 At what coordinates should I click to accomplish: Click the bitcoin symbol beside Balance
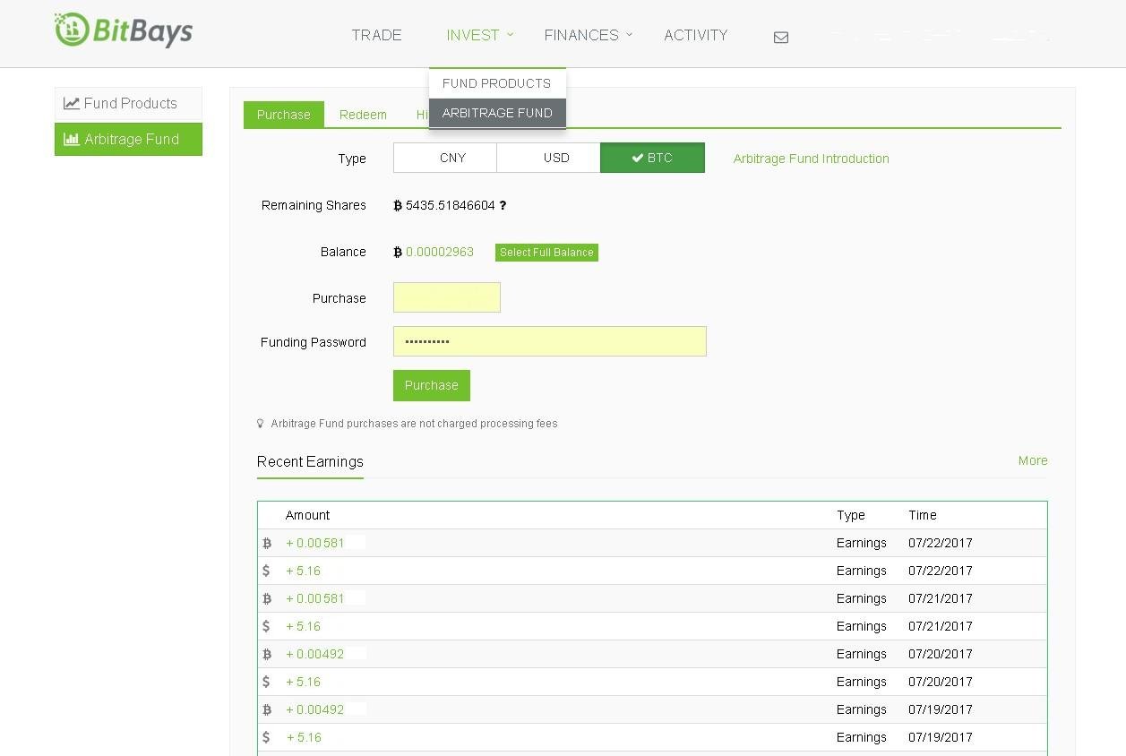[398, 253]
